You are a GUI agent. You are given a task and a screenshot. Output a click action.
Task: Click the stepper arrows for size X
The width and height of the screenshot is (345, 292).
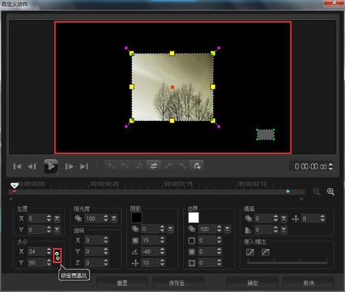49,251
